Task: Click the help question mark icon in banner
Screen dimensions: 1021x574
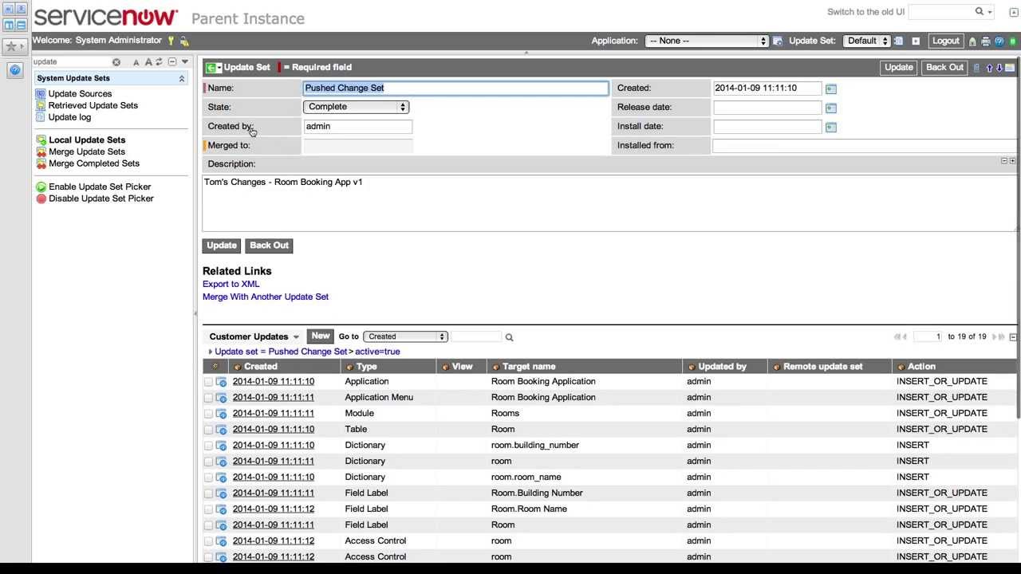Action: click(999, 41)
